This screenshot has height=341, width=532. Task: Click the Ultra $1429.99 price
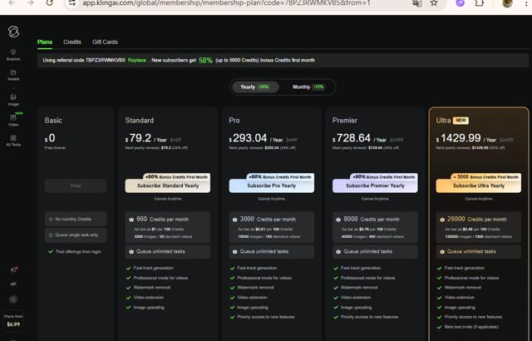[x=458, y=138]
